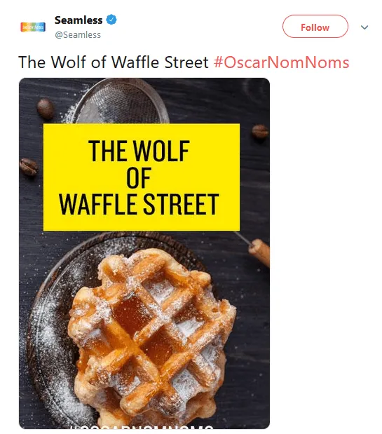Expand the tweet options chevron

tap(364, 27)
